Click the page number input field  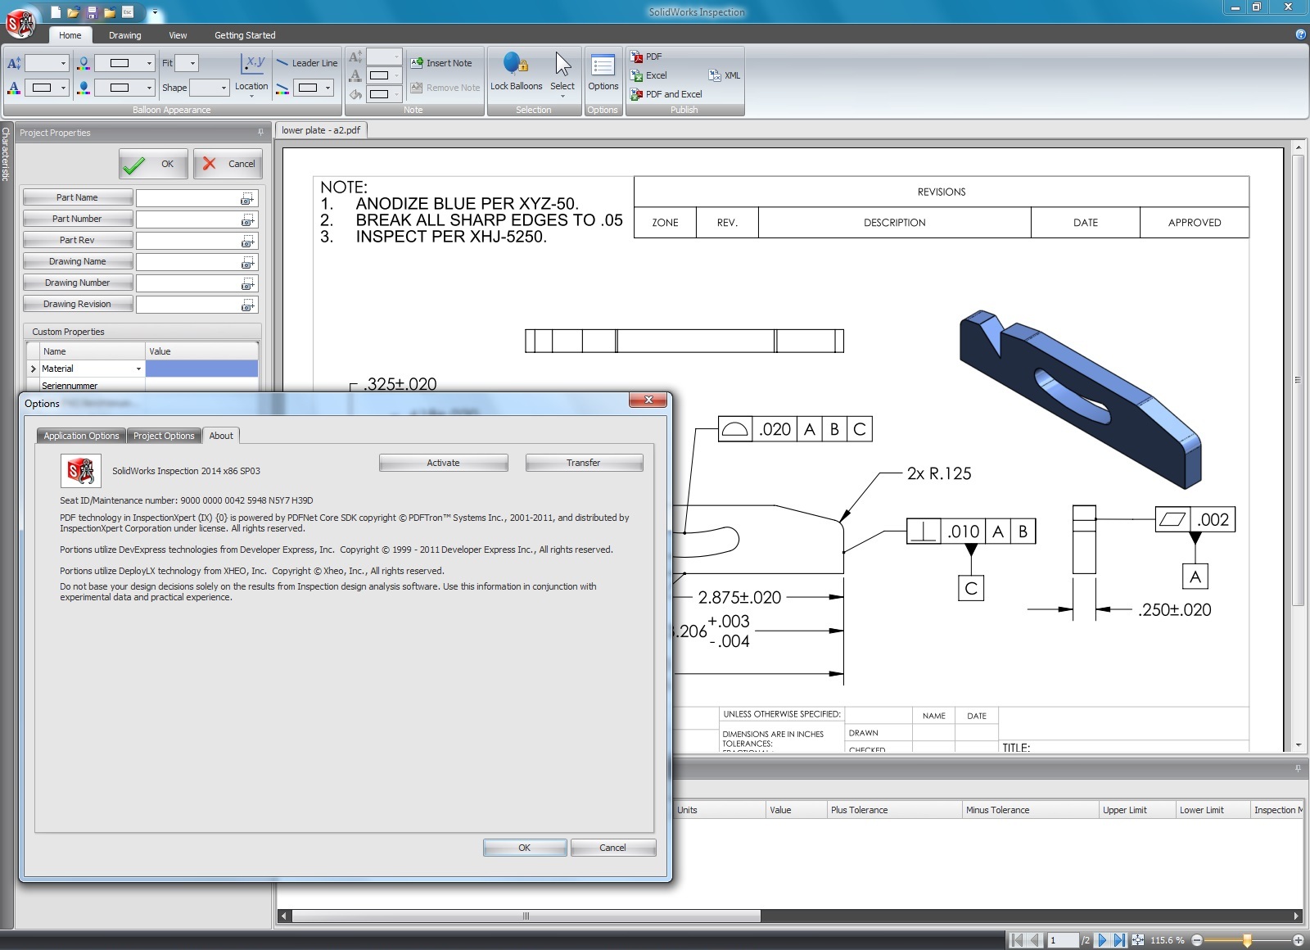[x=1063, y=940]
